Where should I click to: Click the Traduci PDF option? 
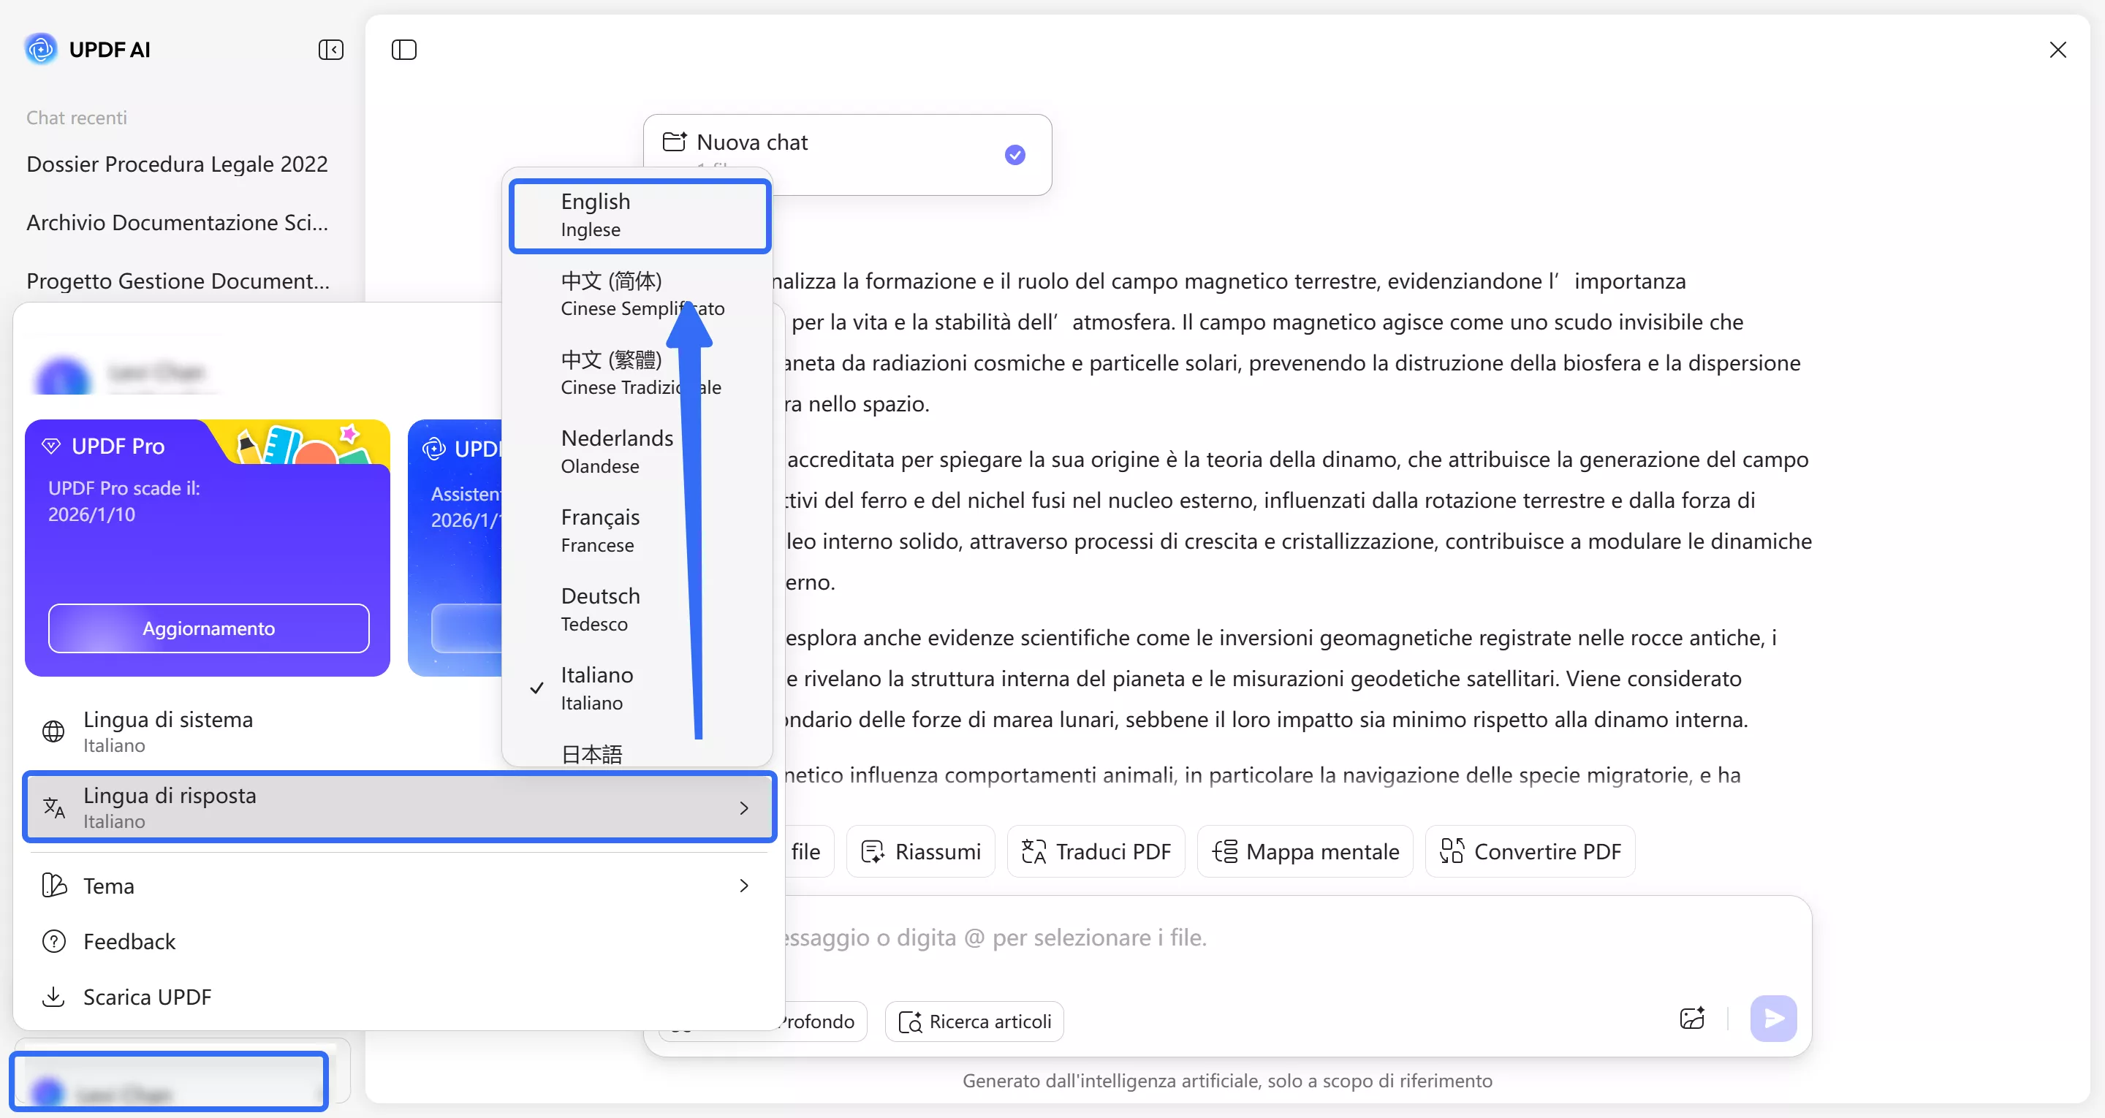[x=1096, y=851]
